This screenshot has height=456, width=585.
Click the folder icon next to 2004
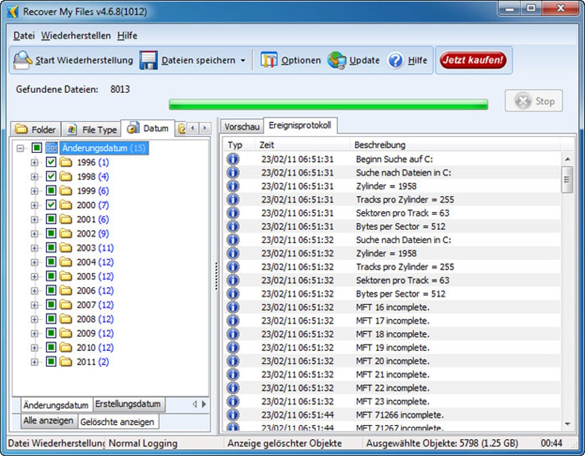(x=65, y=262)
